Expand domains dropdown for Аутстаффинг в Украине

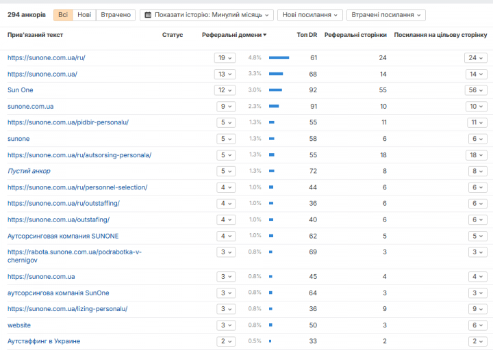pos(226,341)
